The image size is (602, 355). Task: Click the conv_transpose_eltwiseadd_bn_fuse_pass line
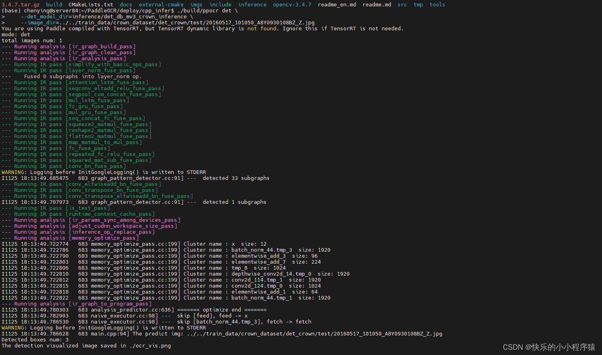(x=97, y=196)
